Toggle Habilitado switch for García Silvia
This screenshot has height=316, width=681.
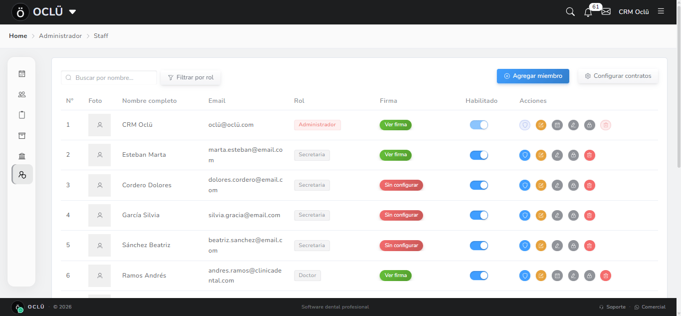click(479, 215)
